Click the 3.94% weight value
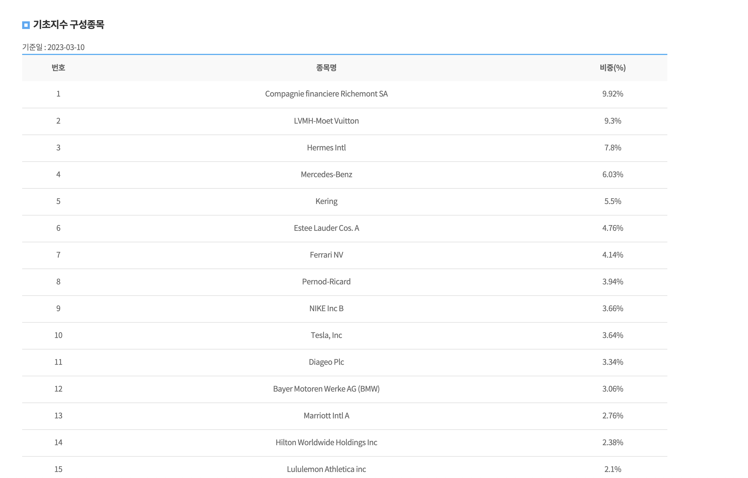This screenshot has height=478, width=748. point(613,282)
